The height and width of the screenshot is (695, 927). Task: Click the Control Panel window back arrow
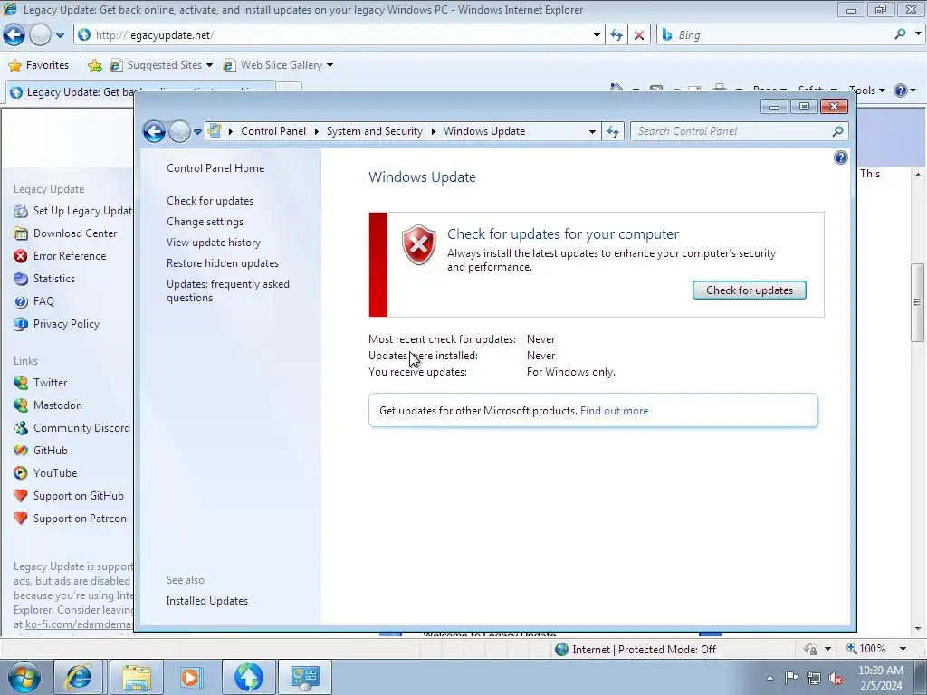click(154, 131)
